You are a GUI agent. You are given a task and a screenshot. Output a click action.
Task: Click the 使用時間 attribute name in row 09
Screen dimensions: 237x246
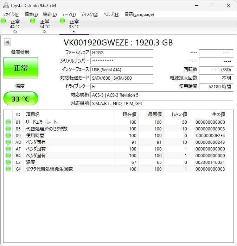coord(35,136)
